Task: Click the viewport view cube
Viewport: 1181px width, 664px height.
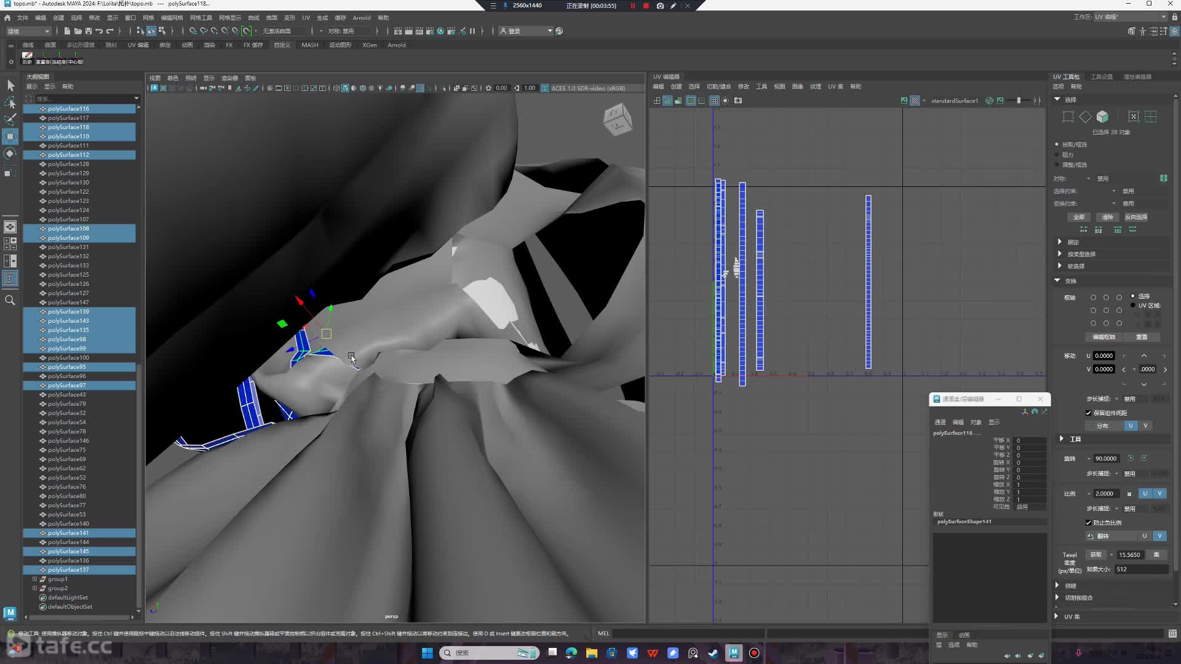Action: coord(618,119)
